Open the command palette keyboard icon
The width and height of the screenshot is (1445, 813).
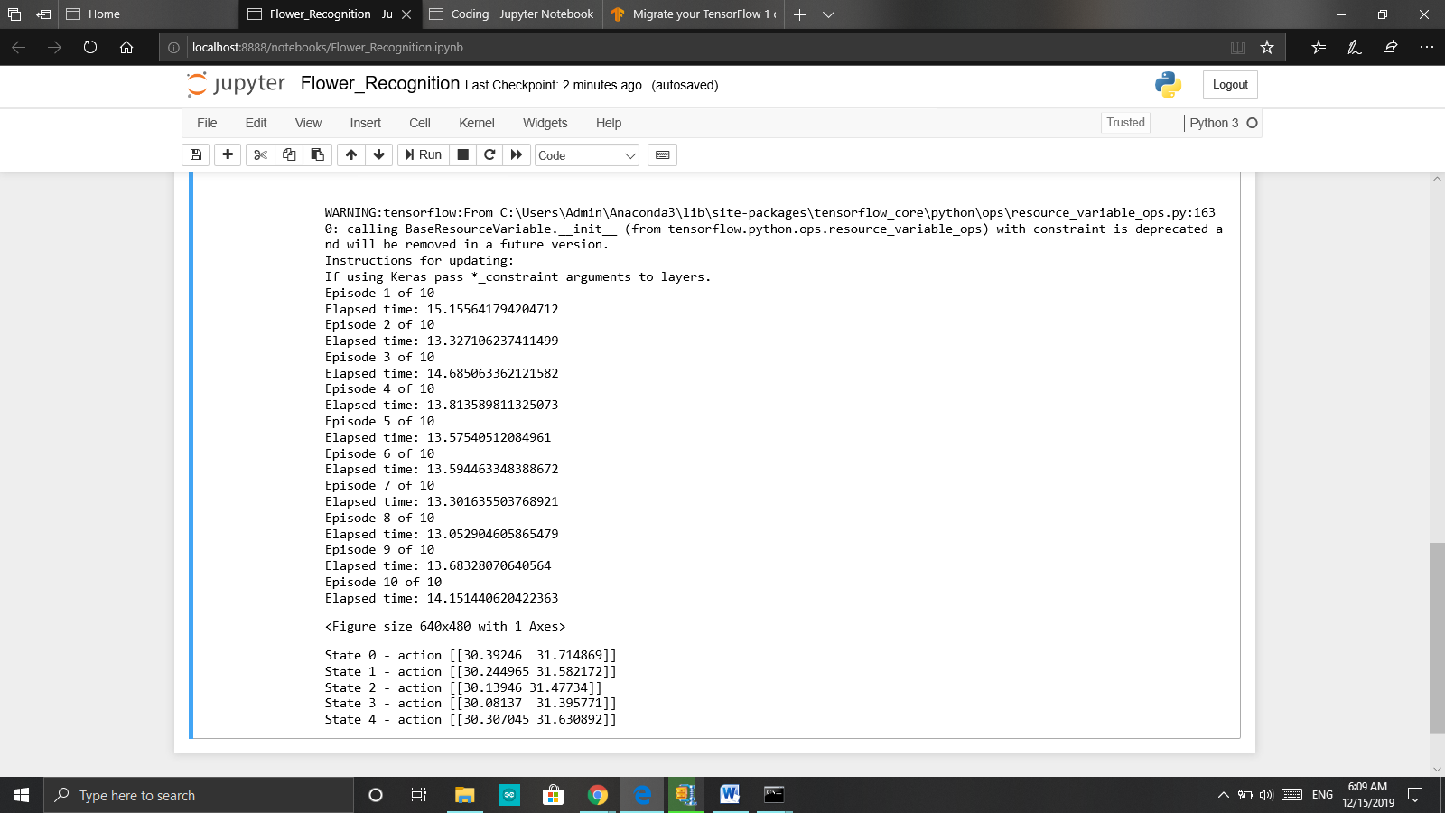[662, 154]
